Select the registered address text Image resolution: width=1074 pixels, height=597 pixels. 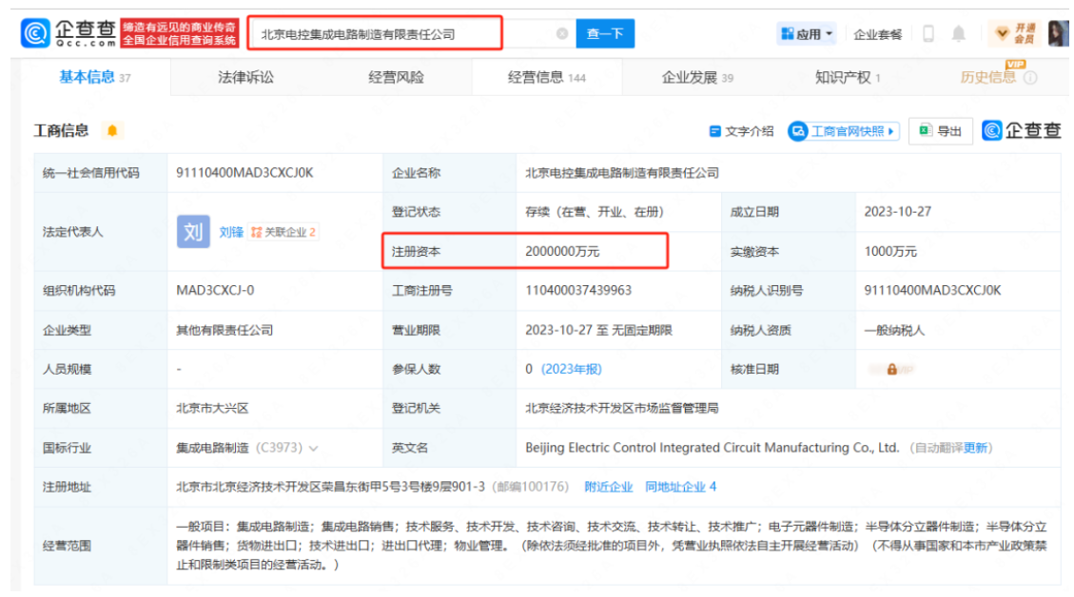[331, 487]
